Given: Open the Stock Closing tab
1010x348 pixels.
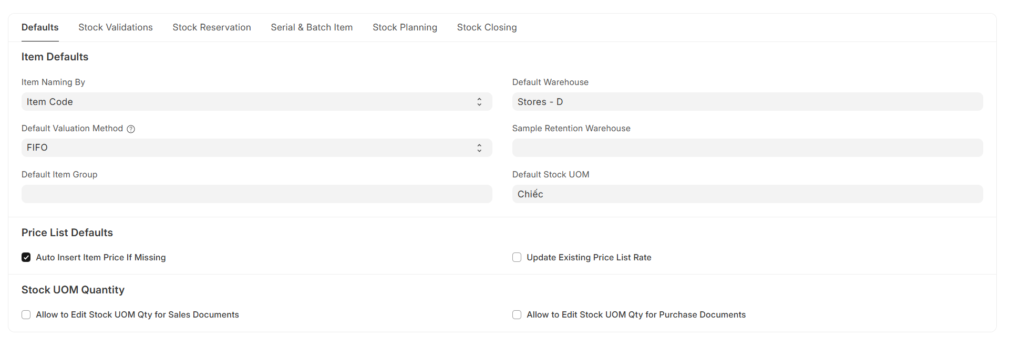Looking at the screenshot, I should coord(487,27).
